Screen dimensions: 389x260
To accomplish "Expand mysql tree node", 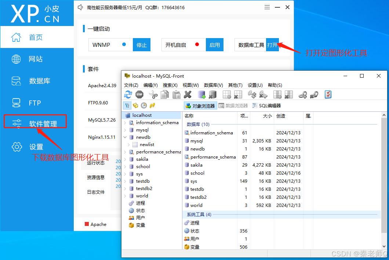I will [125, 130].
